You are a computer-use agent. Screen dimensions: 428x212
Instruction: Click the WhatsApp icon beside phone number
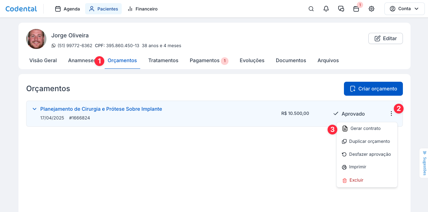53,46
